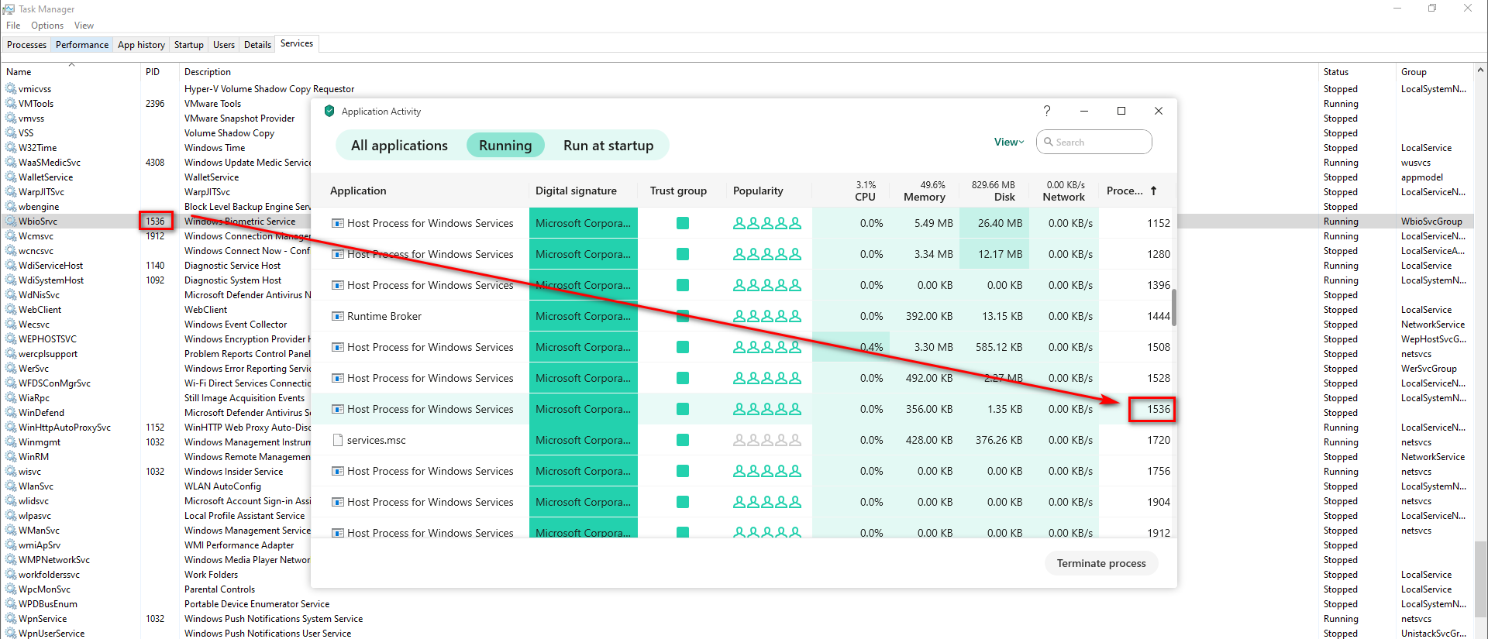The height and width of the screenshot is (639, 1488).
Task: Click the sort arrow on the Process column
Action: click(1153, 191)
